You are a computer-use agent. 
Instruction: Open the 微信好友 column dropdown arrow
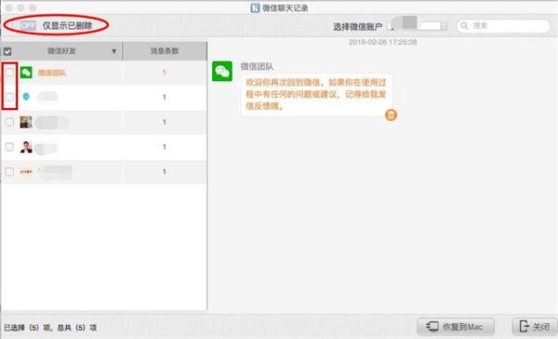(x=113, y=51)
